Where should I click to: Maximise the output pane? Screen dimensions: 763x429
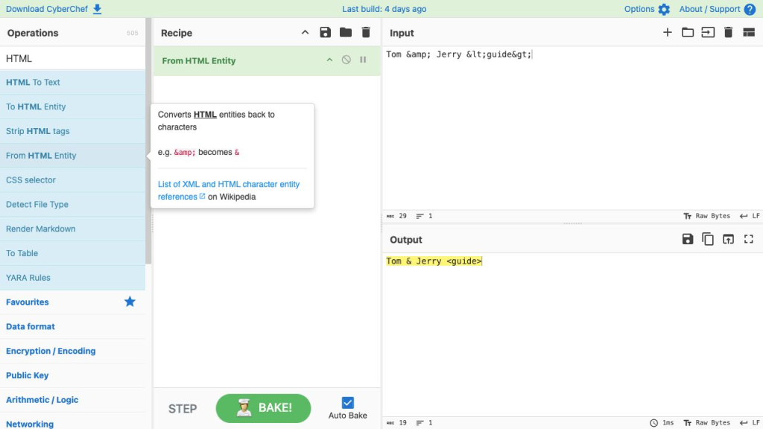749,239
